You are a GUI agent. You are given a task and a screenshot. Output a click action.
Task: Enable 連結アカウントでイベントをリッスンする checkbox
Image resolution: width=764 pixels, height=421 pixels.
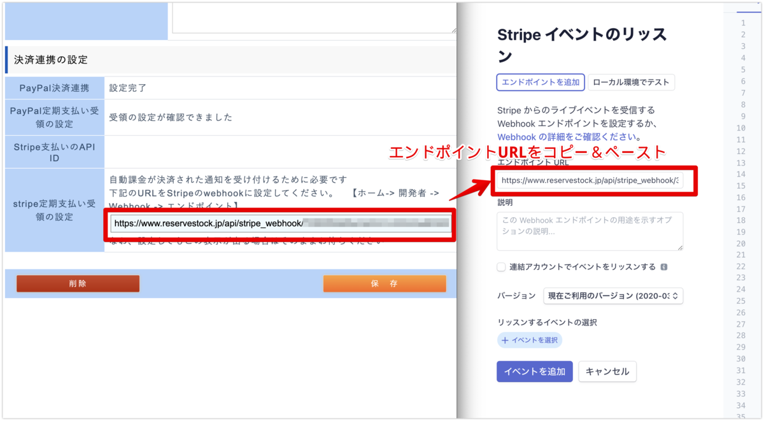tap(502, 267)
